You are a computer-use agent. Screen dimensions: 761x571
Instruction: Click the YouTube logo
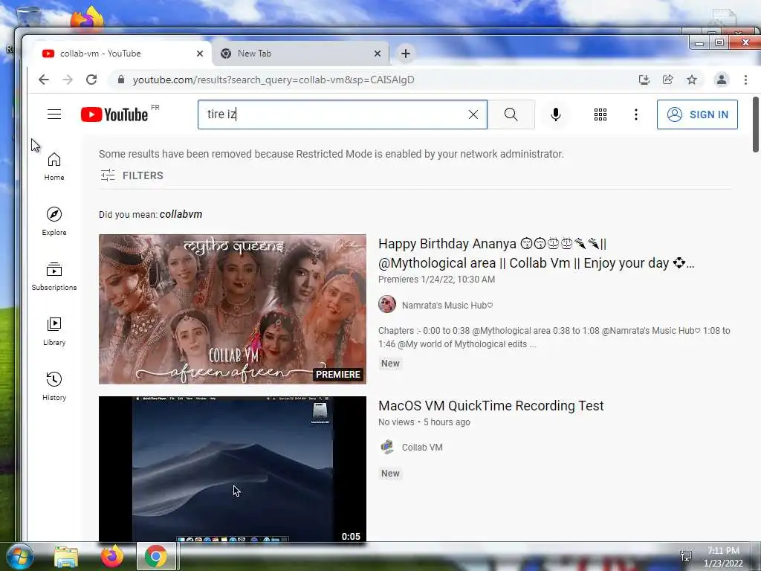(114, 114)
